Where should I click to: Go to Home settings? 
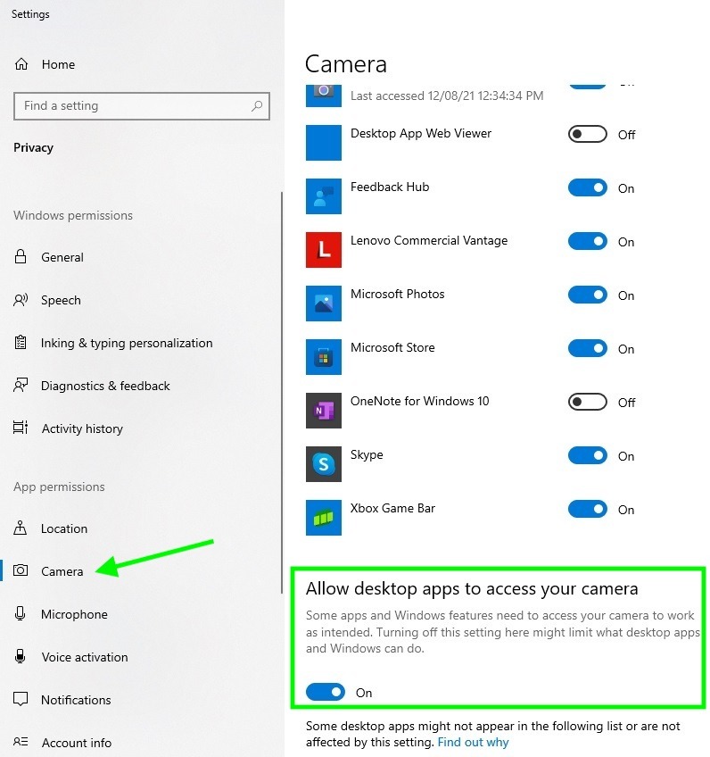58,64
